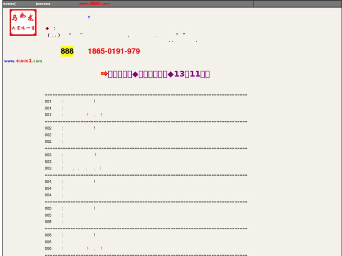
Task: Click the second 003 row entry
Action: (54, 162)
